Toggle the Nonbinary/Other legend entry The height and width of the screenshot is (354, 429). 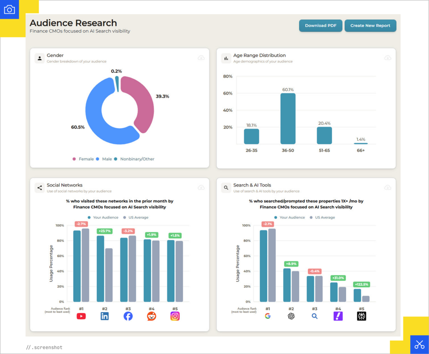click(134, 159)
